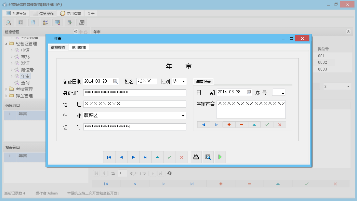Viewport: 357px width, 201px height.
Task: Click the print icon in the 年审 dialog
Action: pos(196,157)
